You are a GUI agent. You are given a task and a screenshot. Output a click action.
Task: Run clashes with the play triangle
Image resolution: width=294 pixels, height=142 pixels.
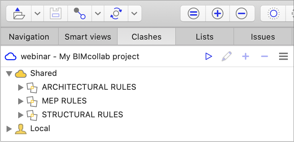pos(208,56)
